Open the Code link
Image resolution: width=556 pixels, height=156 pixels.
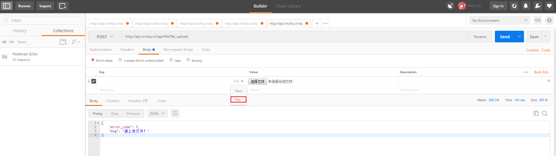pyautogui.click(x=546, y=50)
